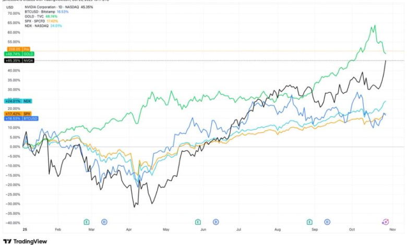Select the dividend marker right of Sep
The image size is (407, 245).
(327, 222)
